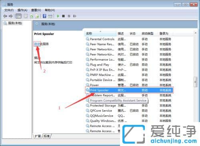Image resolution: width=200 pixels, height=146 pixels.
Task: Select the Protected Storage service name
Action: click(x=103, y=106)
